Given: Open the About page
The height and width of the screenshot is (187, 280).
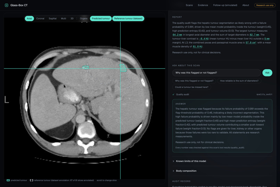Looking at the screenshot, I should pos(246,5).
